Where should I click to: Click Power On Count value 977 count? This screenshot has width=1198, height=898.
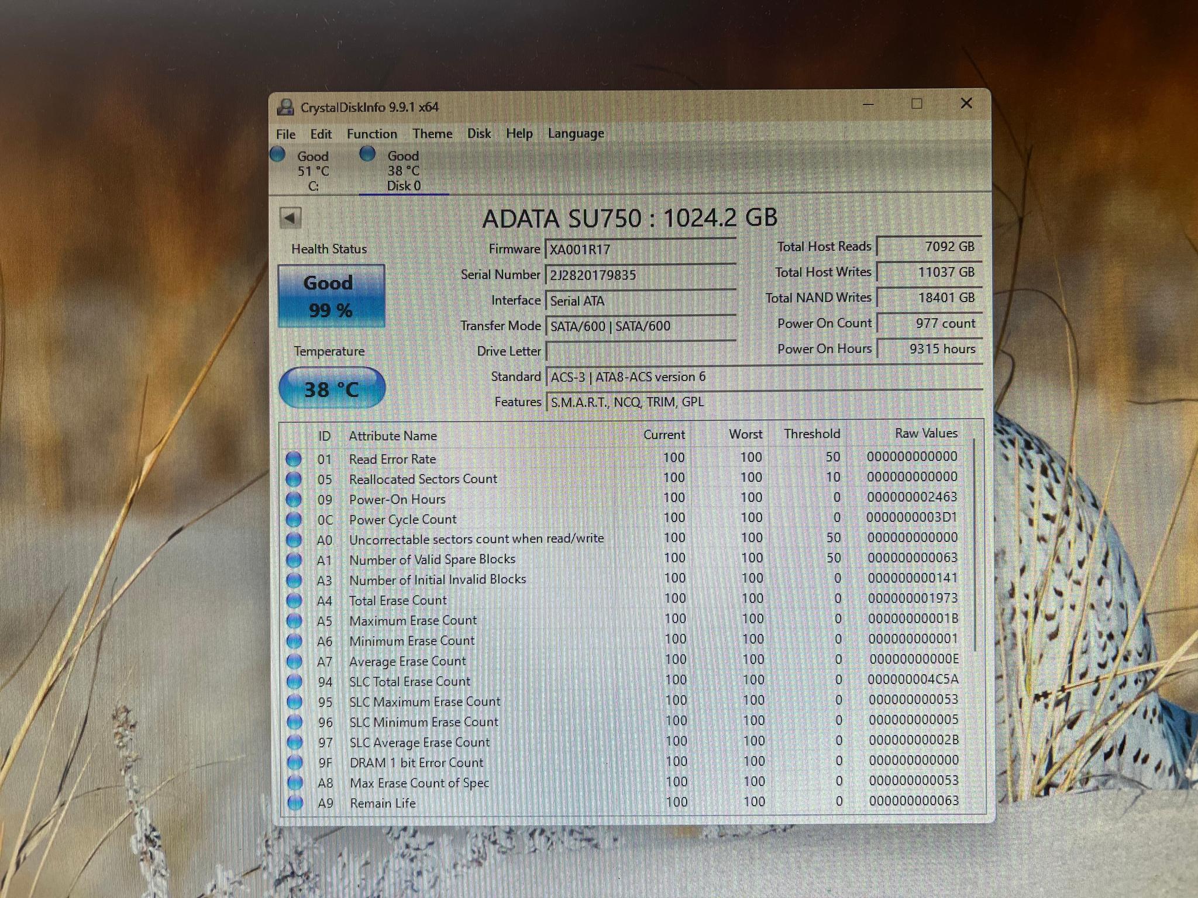930,323
